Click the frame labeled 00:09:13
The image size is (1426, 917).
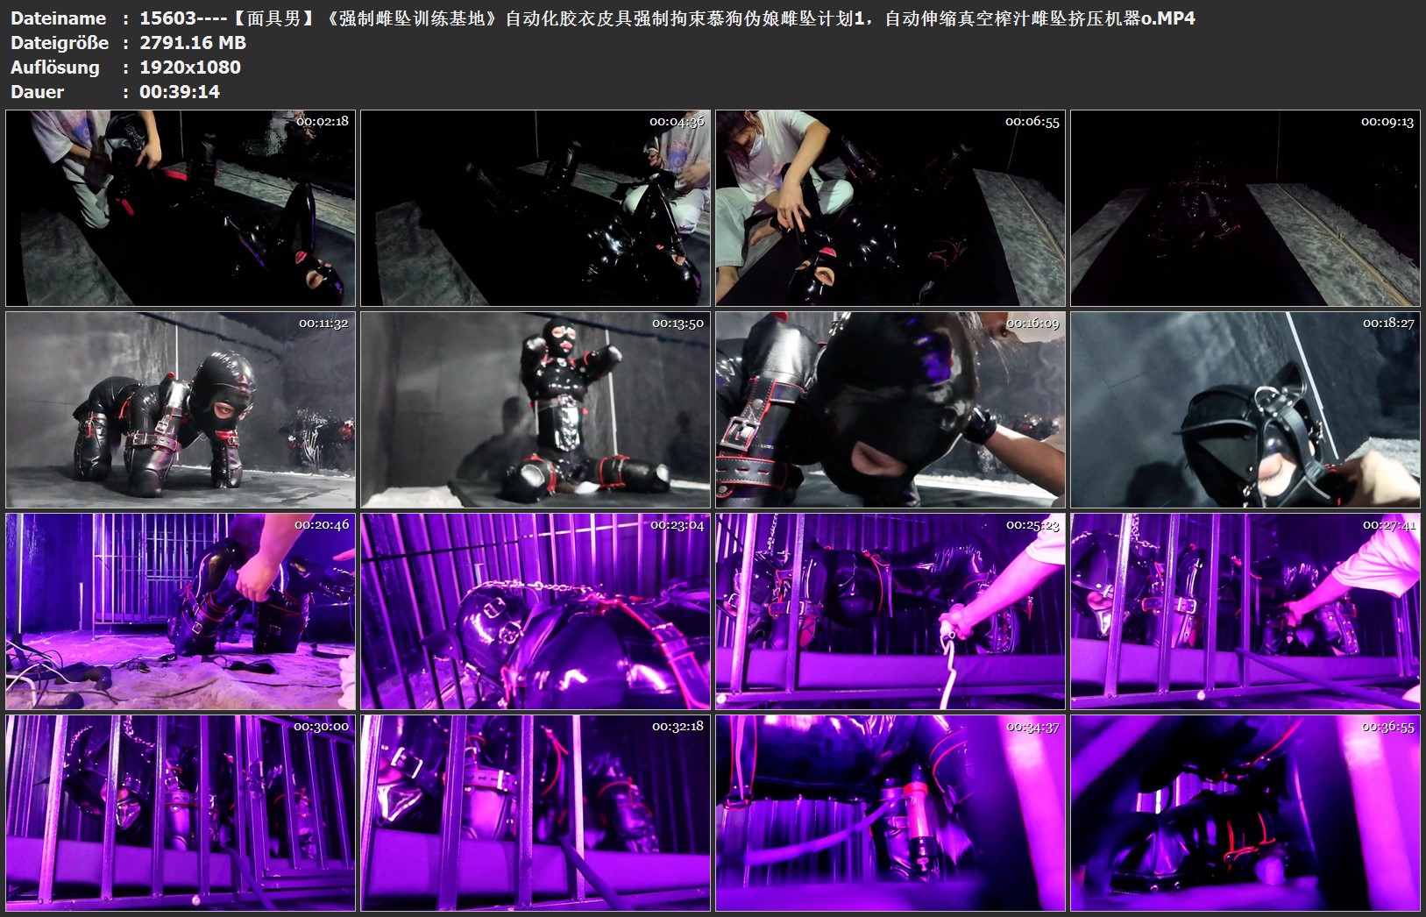point(1245,208)
